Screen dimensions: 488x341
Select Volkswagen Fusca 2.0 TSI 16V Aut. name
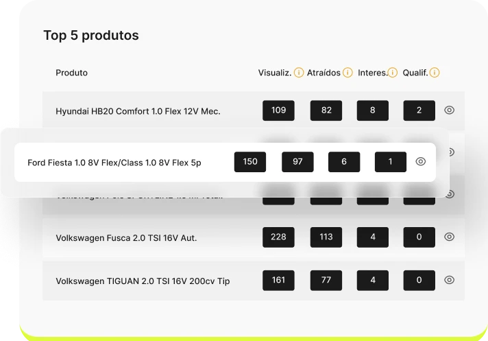tap(126, 238)
